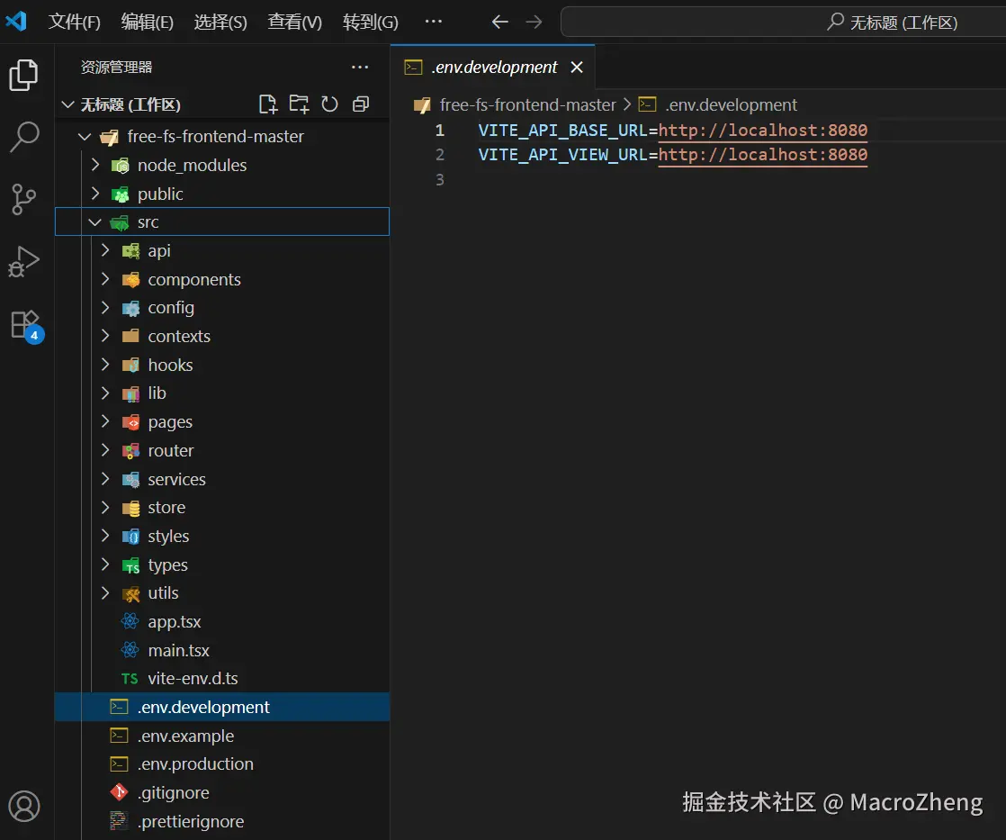The width and height of the screenshot is (1006, 840).
Task: Refresh the explorer file tree
Action: pyautogui.click(x=329, y=104)
